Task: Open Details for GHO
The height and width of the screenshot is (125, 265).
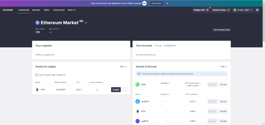Action: point(223,85)
